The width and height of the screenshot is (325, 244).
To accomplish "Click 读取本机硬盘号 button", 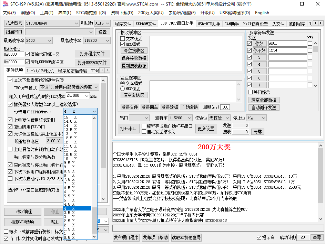I will (x=186, y=237).
